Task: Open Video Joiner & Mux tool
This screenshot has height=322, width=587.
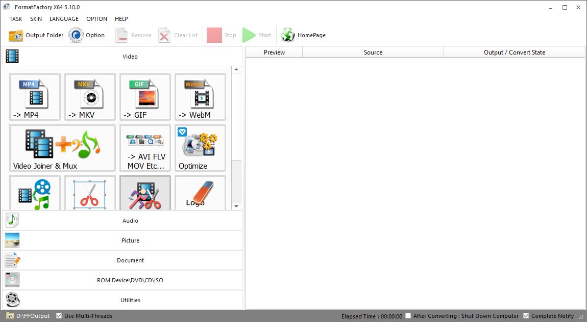Action: (x=62, y=148)
